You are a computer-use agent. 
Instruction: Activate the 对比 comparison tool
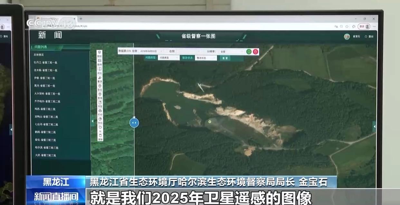click(100, 70)
